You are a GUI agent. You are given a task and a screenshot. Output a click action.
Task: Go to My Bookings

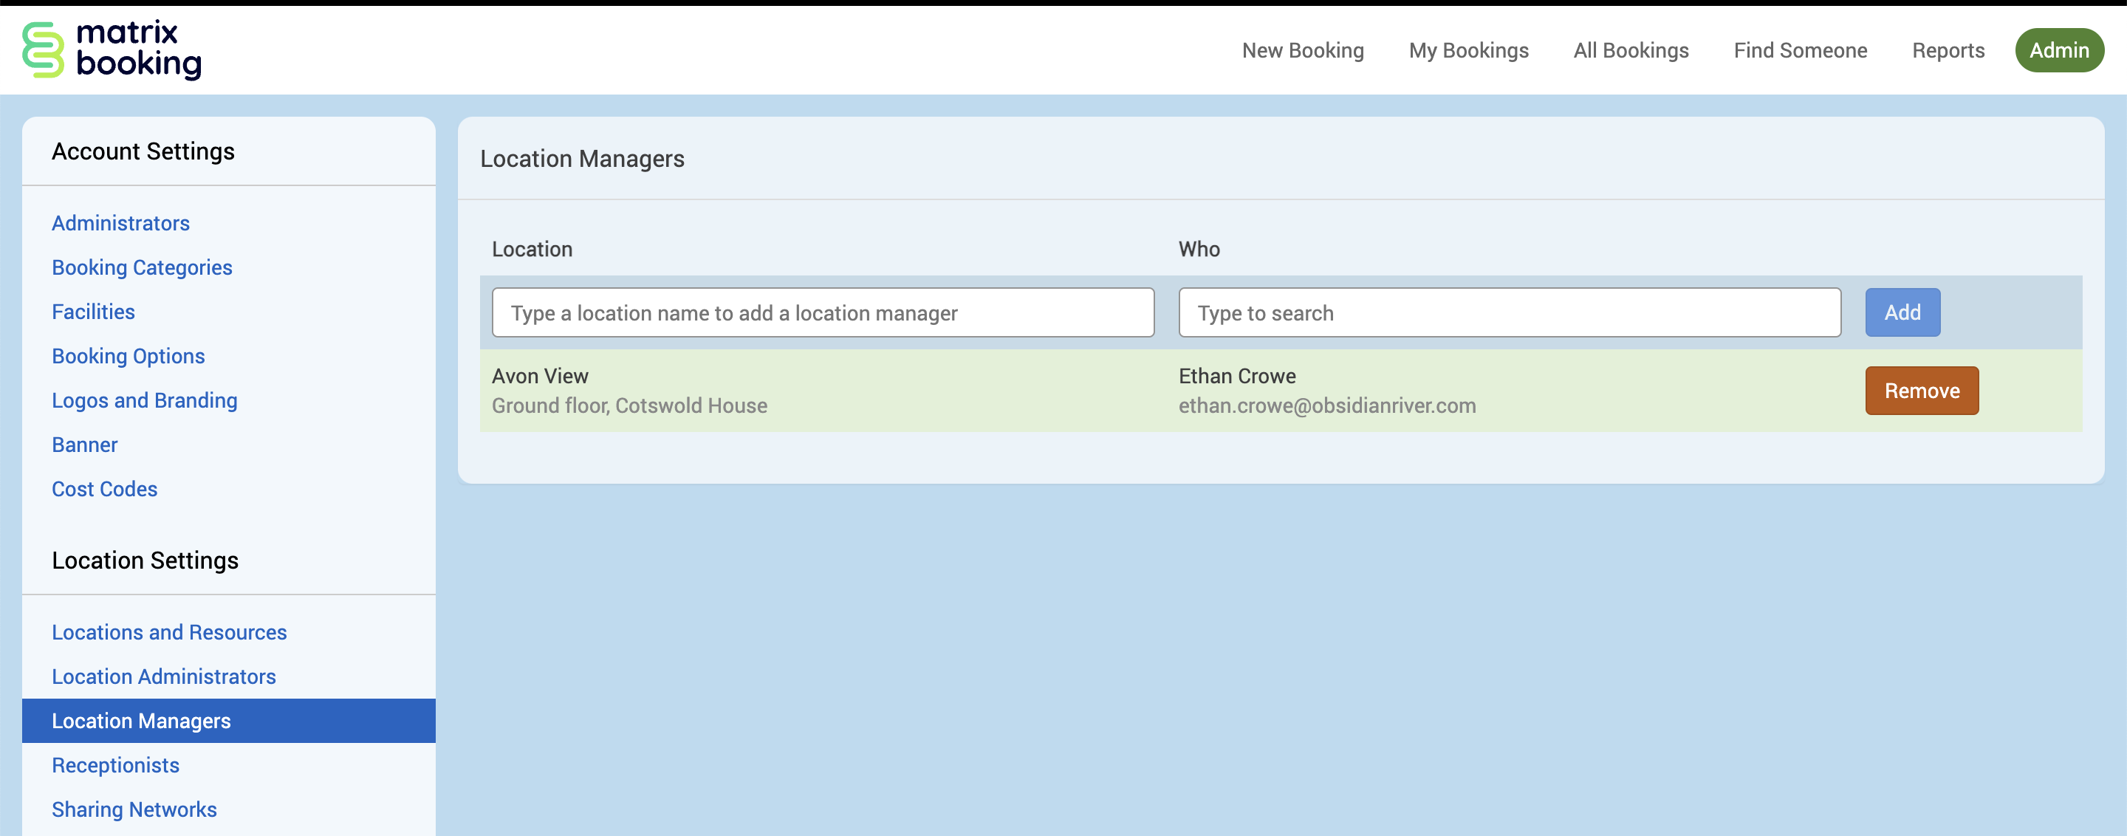pos(1468,50)
